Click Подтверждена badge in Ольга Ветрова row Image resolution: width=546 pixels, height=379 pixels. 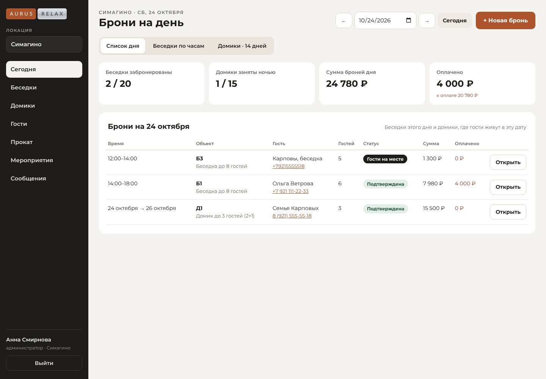click(386, 184)
